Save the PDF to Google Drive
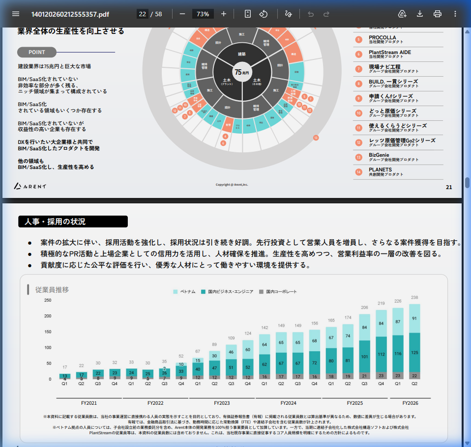The image size is (471, 447). [402, 14]
